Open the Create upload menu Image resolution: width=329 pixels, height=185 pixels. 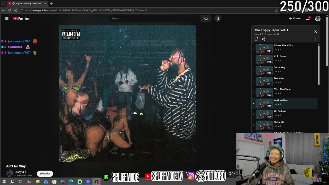[295, 18]
